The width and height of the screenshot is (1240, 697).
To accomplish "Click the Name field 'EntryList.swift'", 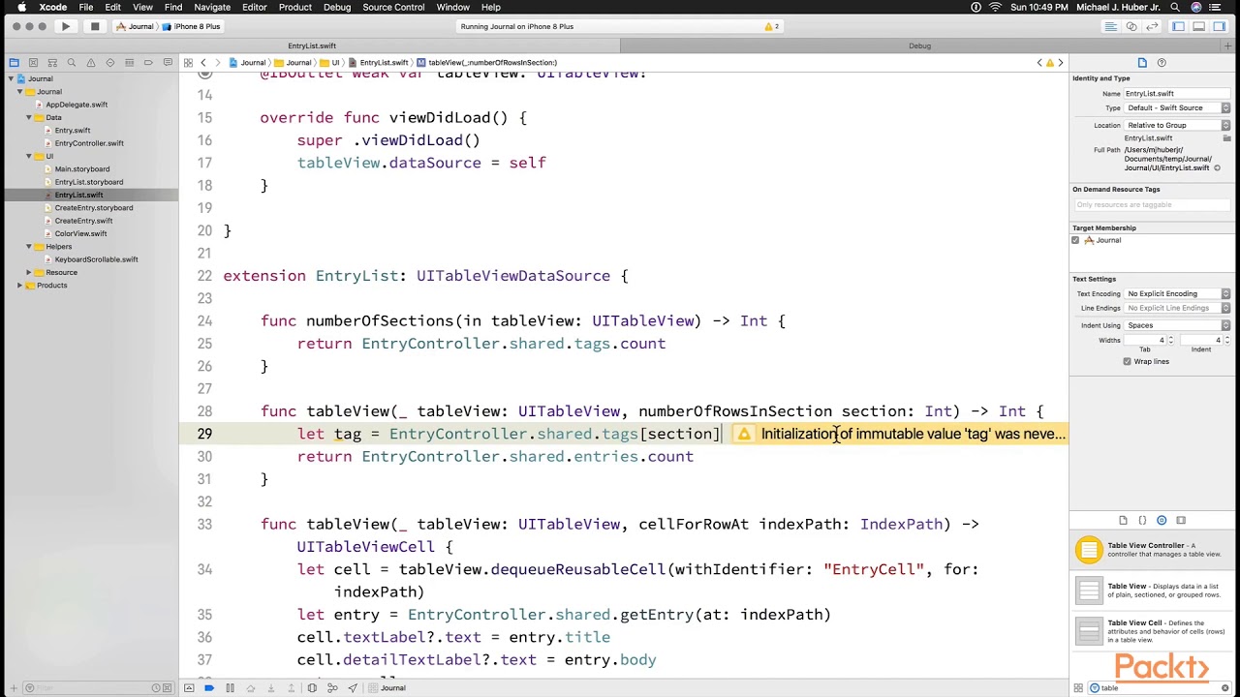I will [x=1177, y=94].
